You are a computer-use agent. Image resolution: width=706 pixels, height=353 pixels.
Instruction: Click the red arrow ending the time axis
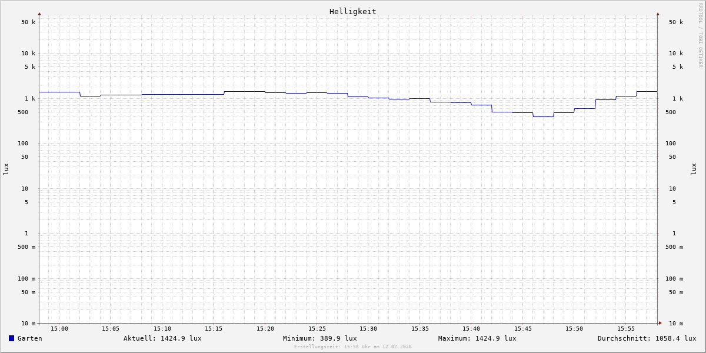pos(660,323)
